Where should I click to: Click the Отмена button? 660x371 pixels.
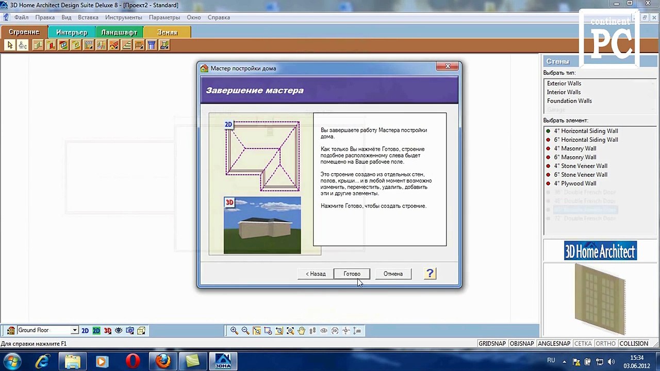tap(393, 274)
